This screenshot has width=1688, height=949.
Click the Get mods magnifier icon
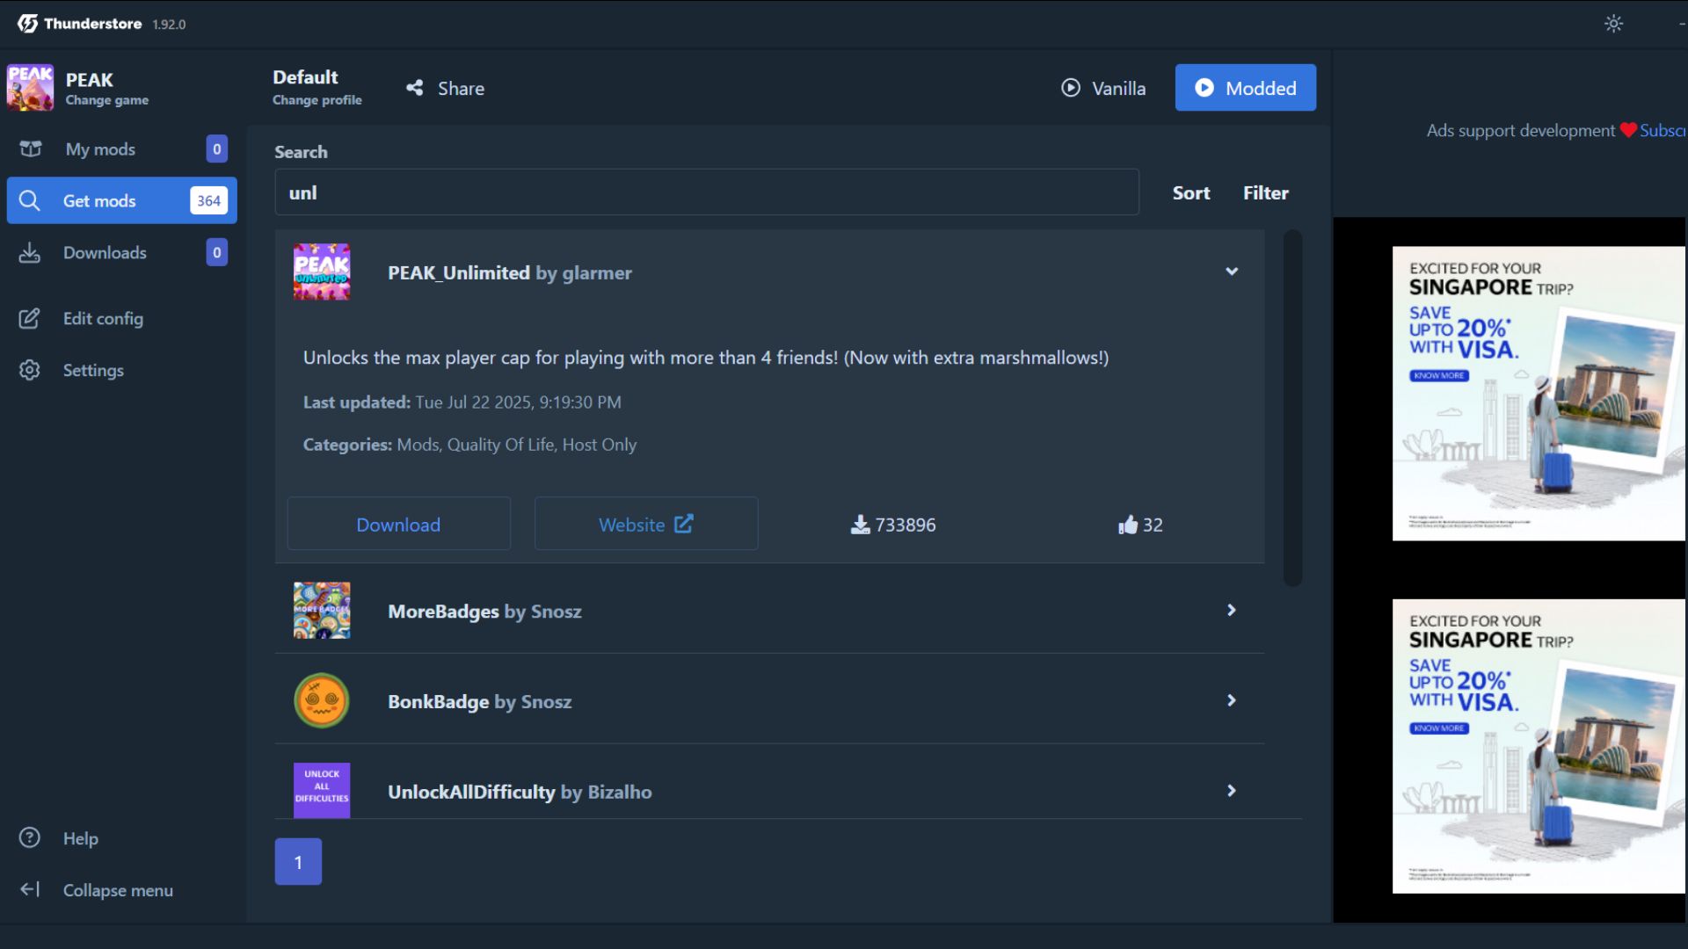coord(30,200)
